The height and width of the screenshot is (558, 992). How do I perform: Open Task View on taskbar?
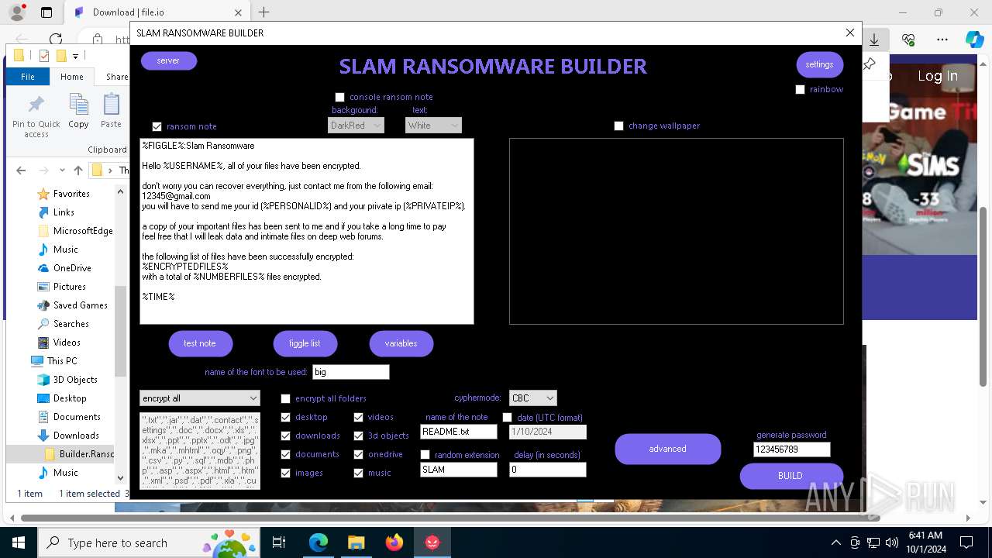click(x=279, y=542)
